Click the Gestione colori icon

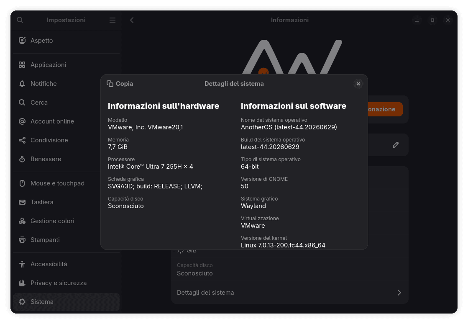tap(22, 221)
